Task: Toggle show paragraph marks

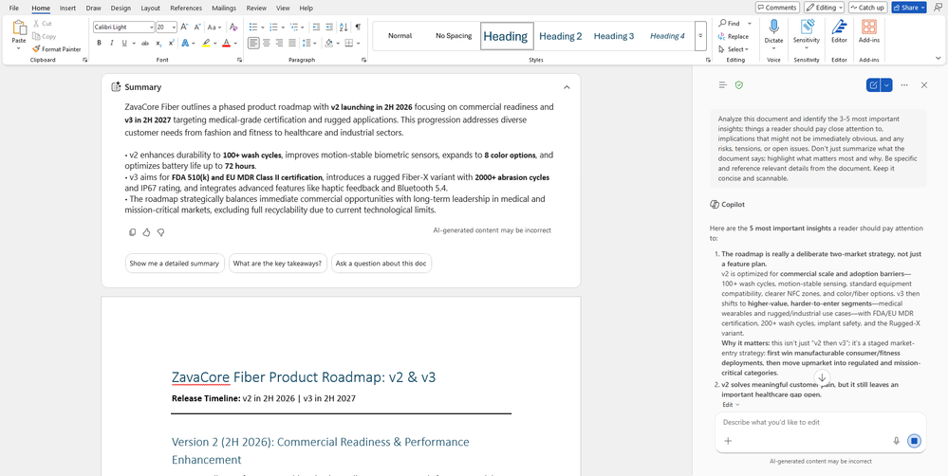Action: [358, 27]
